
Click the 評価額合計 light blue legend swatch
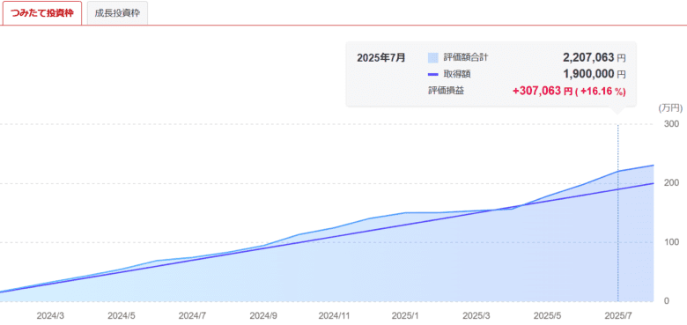(432, 58)
